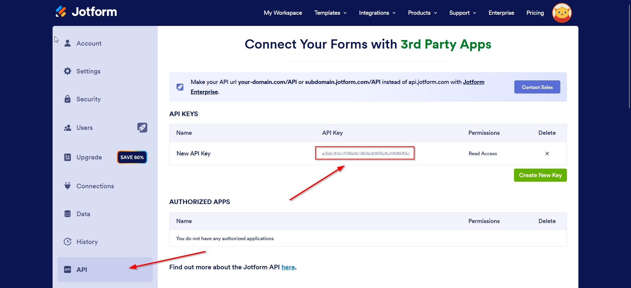Click Name header in authorized apps table

point(184,221)
